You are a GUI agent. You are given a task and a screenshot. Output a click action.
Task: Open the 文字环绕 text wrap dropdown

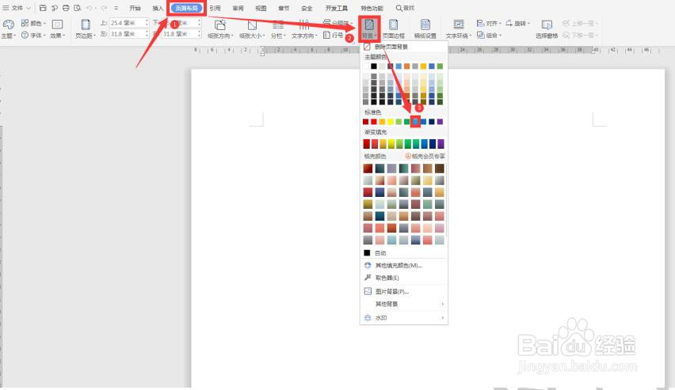tap(459, 28)
